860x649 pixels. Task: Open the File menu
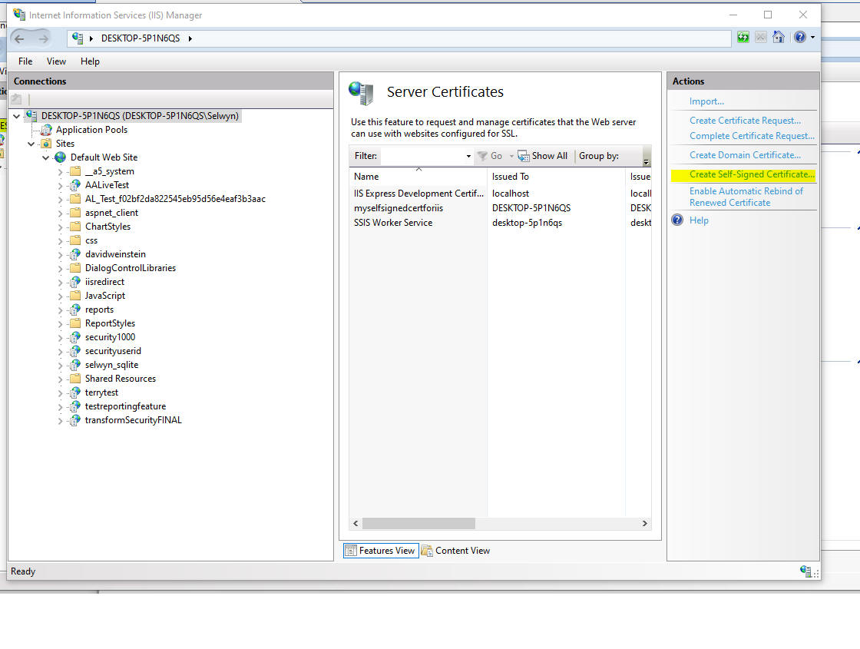click(25, 61)
